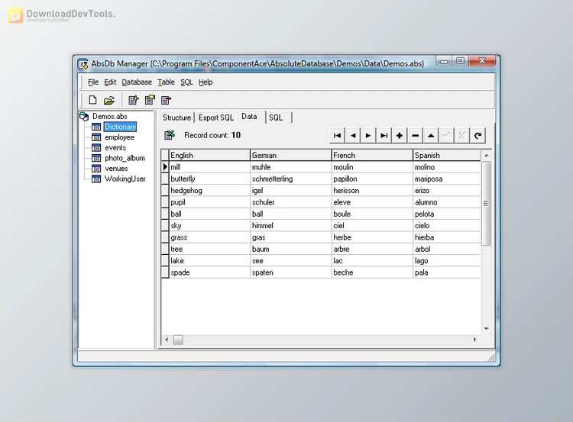Click the employee table icon
The height and width of the screenshot is (422, 573).
[x=96, y=137]
